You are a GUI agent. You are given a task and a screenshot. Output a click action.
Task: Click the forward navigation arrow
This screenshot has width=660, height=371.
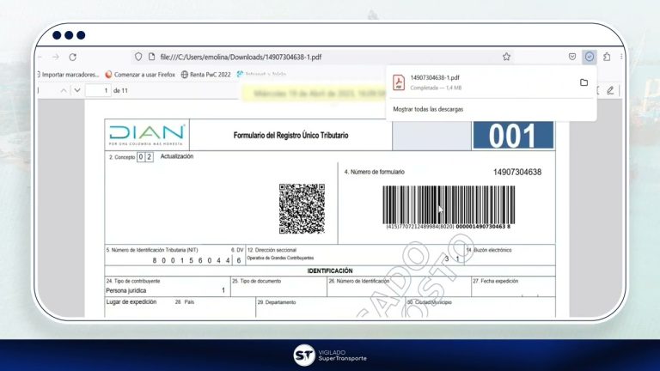point(55,57)
